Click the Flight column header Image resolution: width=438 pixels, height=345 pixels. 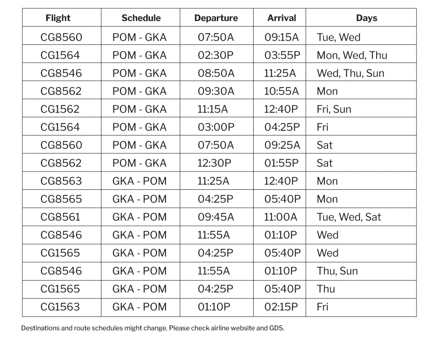[58, 18]
